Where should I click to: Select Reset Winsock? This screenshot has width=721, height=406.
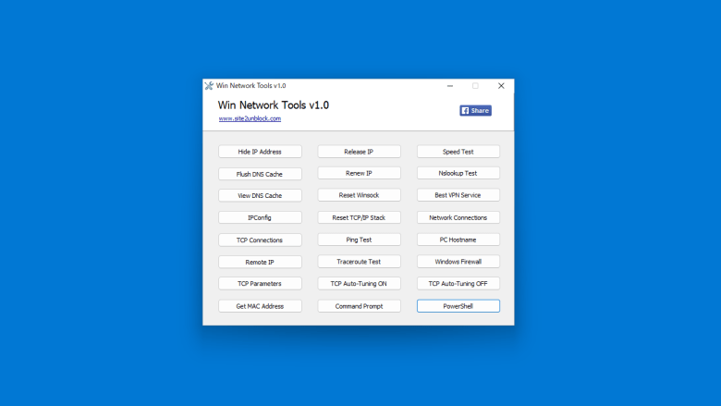(x=360, y=195)
